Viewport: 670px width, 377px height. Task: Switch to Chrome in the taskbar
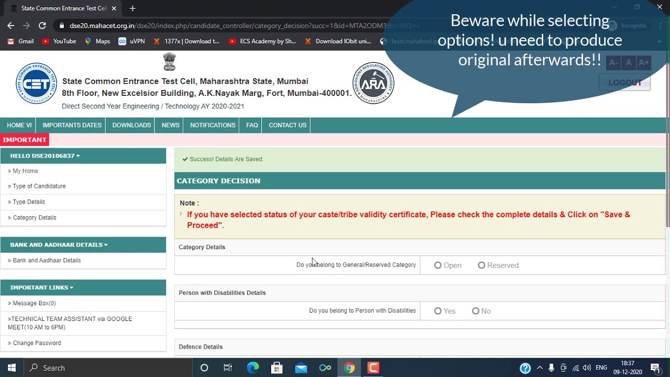(x=349, y=368)
